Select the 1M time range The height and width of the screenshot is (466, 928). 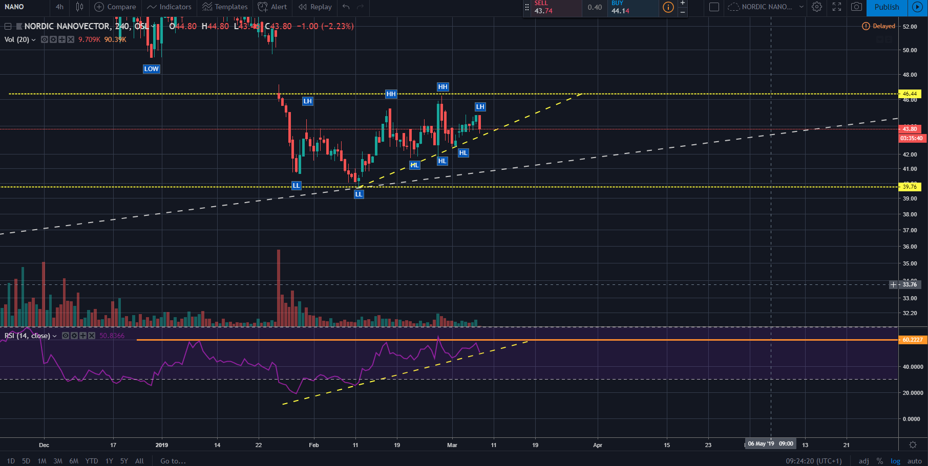point(42,461)
